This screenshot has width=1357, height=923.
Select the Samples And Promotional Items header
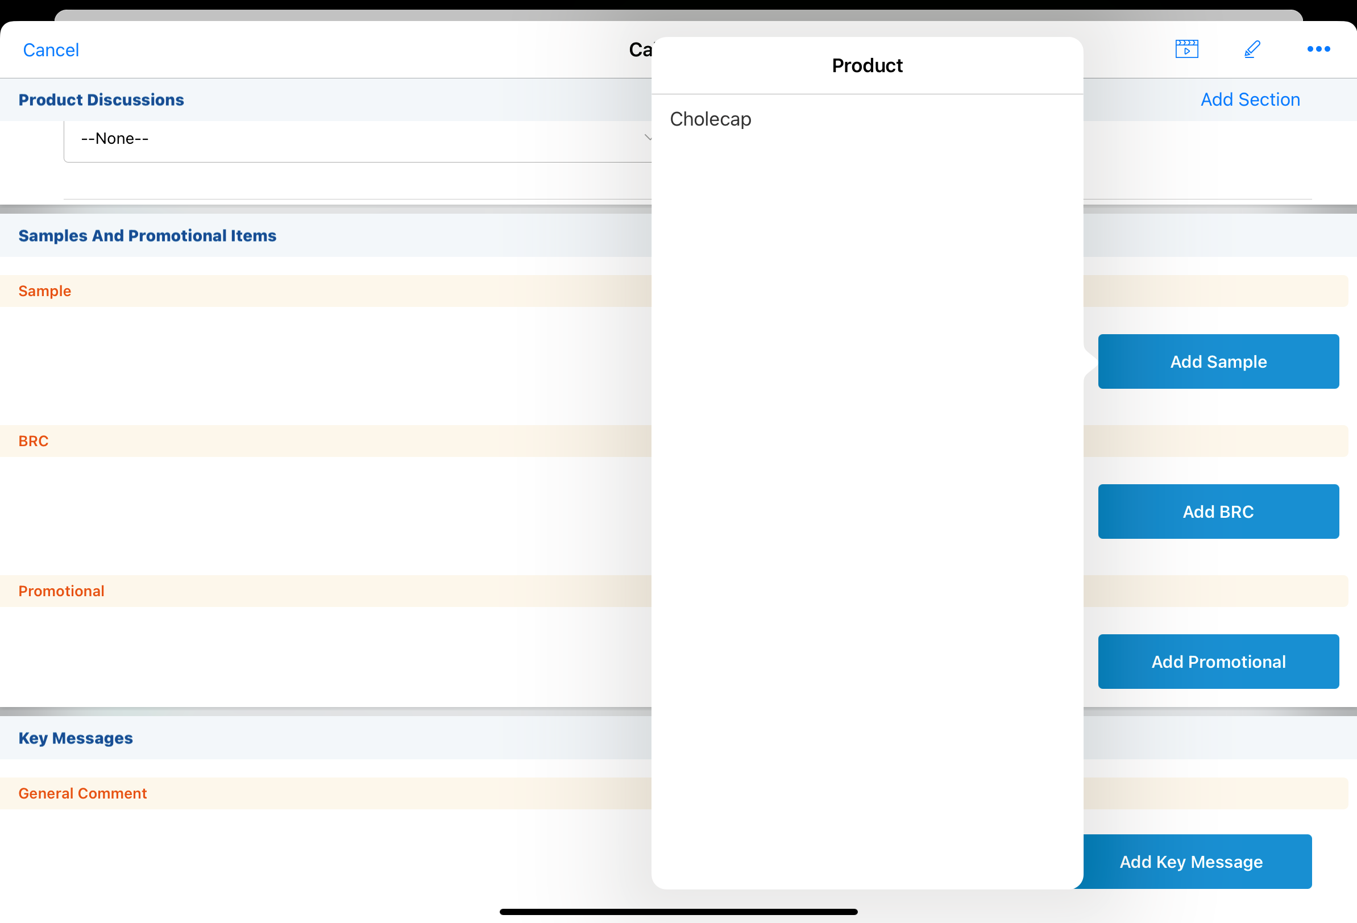[147, 235]
